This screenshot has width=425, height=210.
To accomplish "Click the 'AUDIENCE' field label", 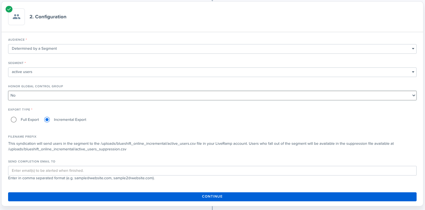I will click(x=16, y=40).
